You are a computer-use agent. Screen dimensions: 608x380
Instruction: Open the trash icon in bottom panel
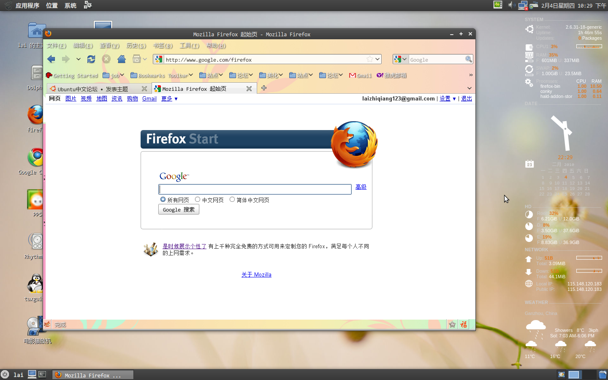coord(603,375)
